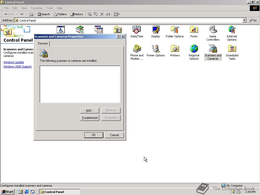The image size is (260, 195).
Task: Click the dialog's question mark help button
Action: click(118, 37)
